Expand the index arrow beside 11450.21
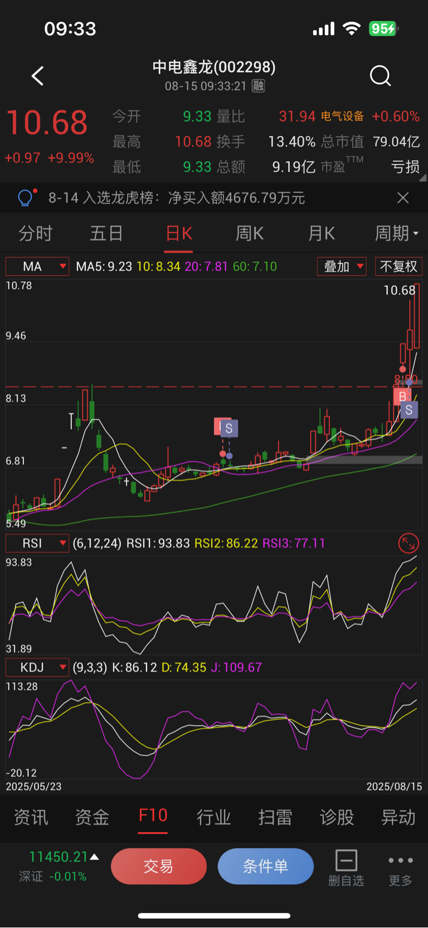428x928 pixels. [x=95, y=857]
